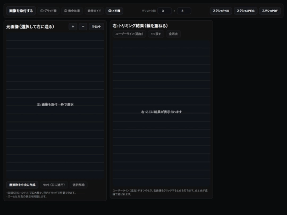Export screenshot as JPEG
This screenshot has height=215, width=287.
pyautogui.click(x=246, y=11)
